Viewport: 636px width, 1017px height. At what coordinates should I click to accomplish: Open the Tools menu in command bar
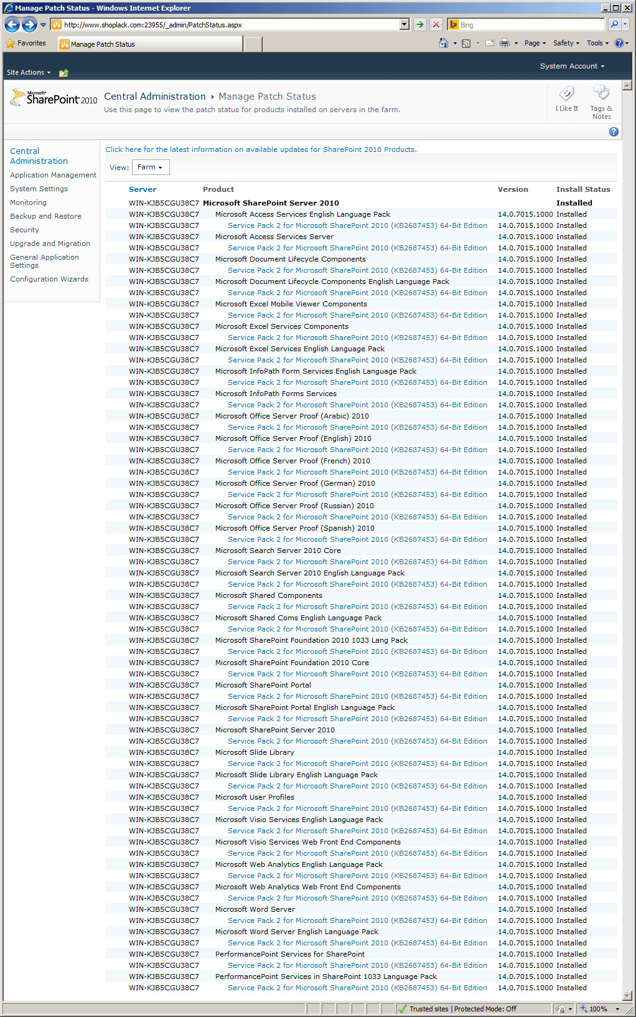click(x=597, y=43)
